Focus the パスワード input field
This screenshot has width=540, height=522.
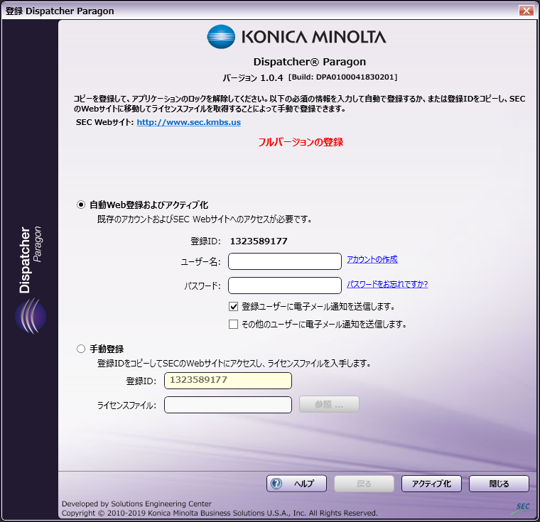(285, 286)
